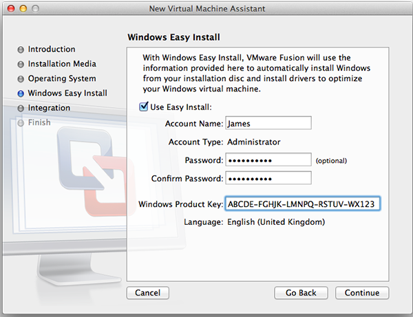413x317 pixels.
Task: Click the Cancel button
Action: click(x=148, y=293)
